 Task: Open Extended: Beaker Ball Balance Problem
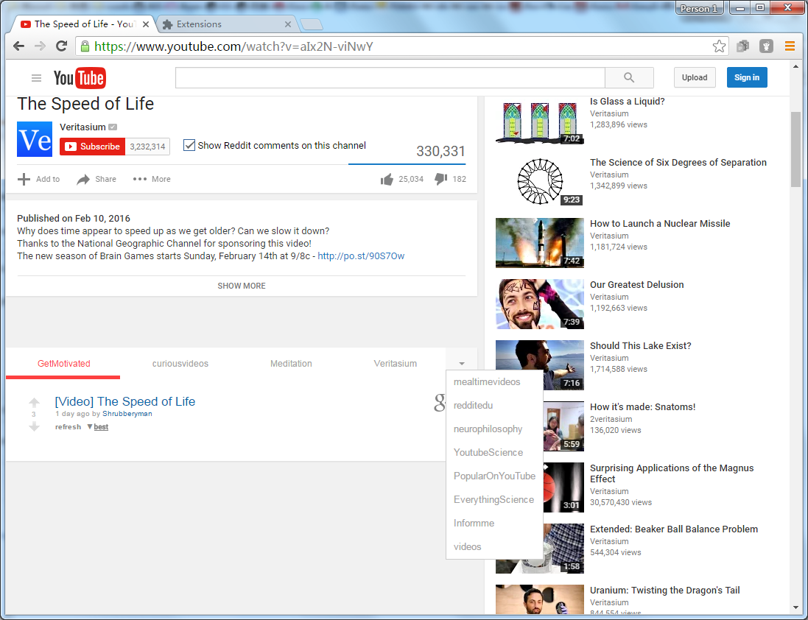673,529
